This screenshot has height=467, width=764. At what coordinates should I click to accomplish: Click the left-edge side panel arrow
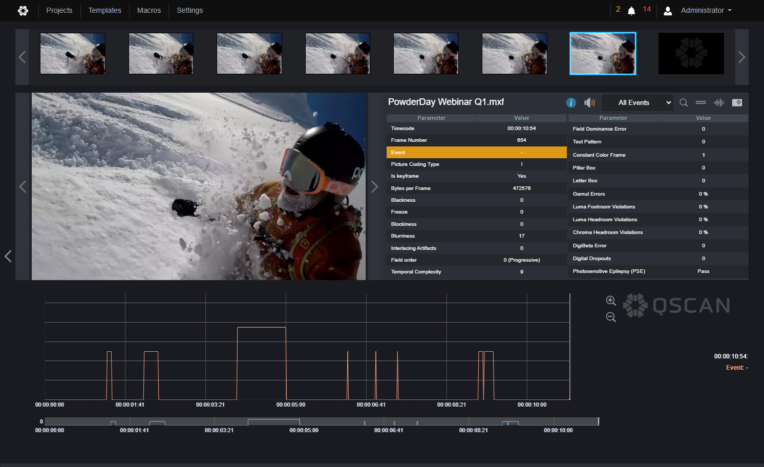click(x=8, y=256)
